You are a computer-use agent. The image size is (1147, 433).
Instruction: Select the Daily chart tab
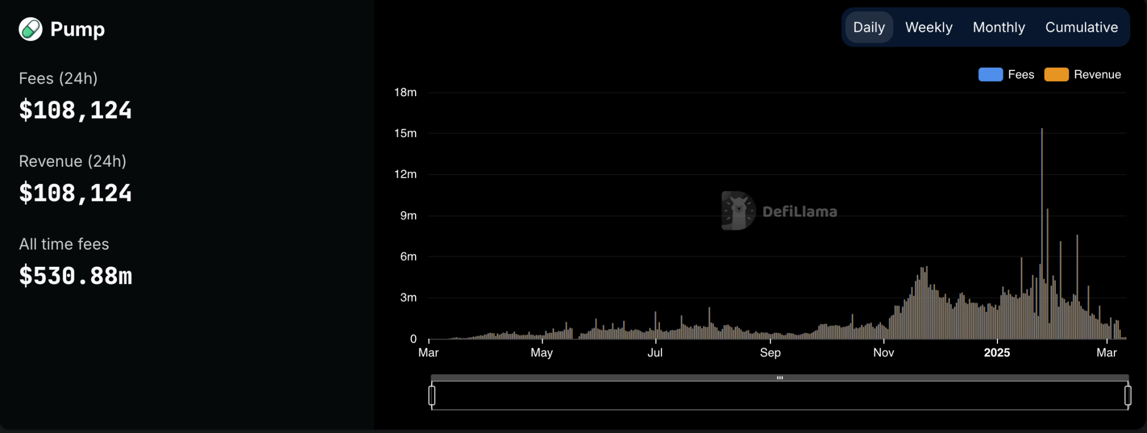[x=869, y=27]
